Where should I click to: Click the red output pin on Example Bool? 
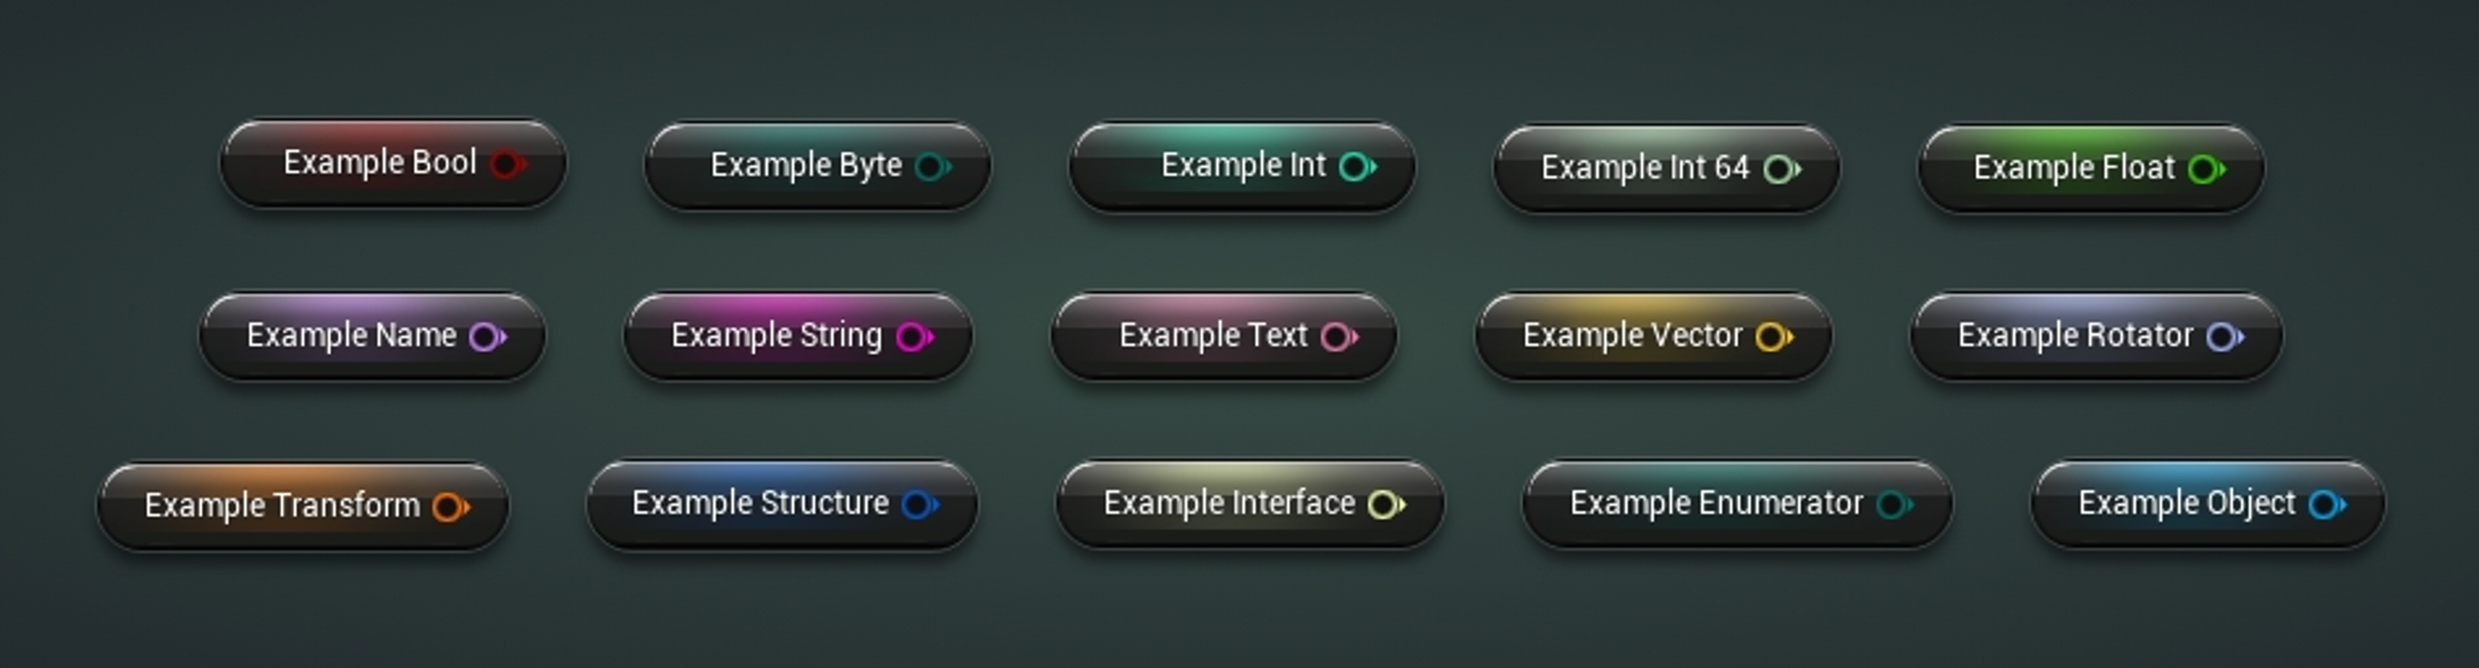click(x=507, y=164)
